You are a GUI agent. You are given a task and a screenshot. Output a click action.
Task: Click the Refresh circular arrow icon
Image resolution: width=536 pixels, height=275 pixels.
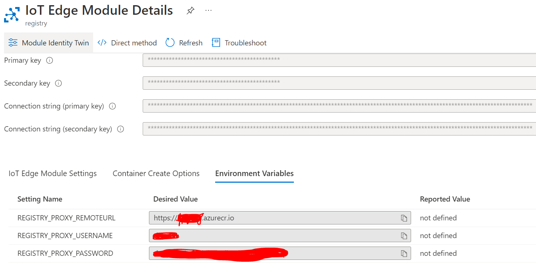[x=170, y=42]
